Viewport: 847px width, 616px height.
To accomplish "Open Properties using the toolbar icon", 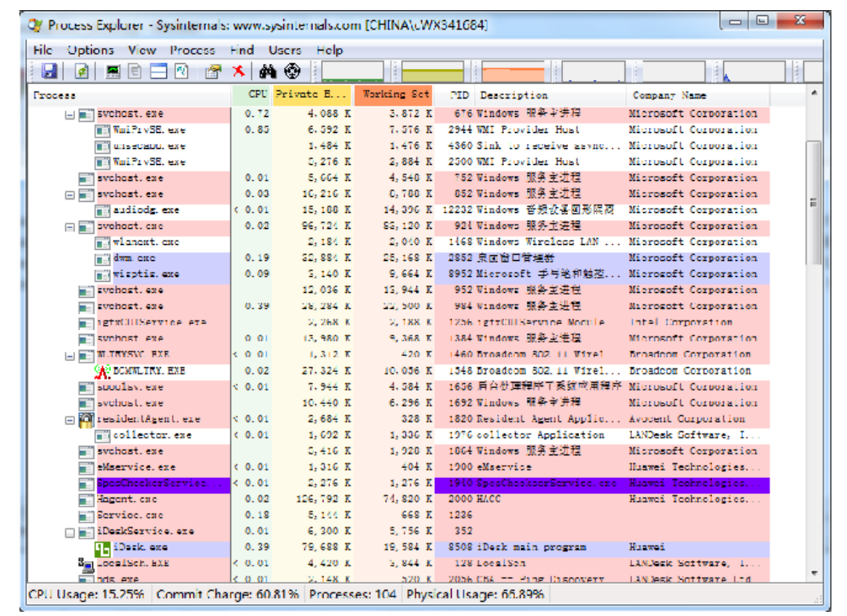I will click(213, 72).
